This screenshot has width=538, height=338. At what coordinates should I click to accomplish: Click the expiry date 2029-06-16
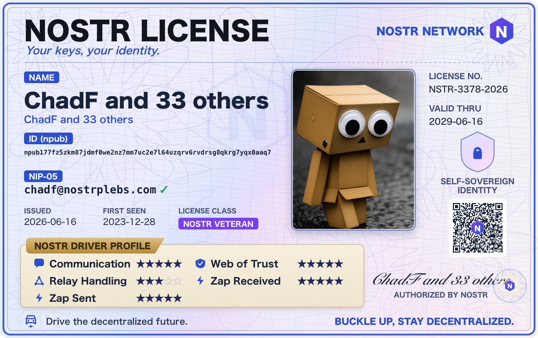(x=456, y=122)
